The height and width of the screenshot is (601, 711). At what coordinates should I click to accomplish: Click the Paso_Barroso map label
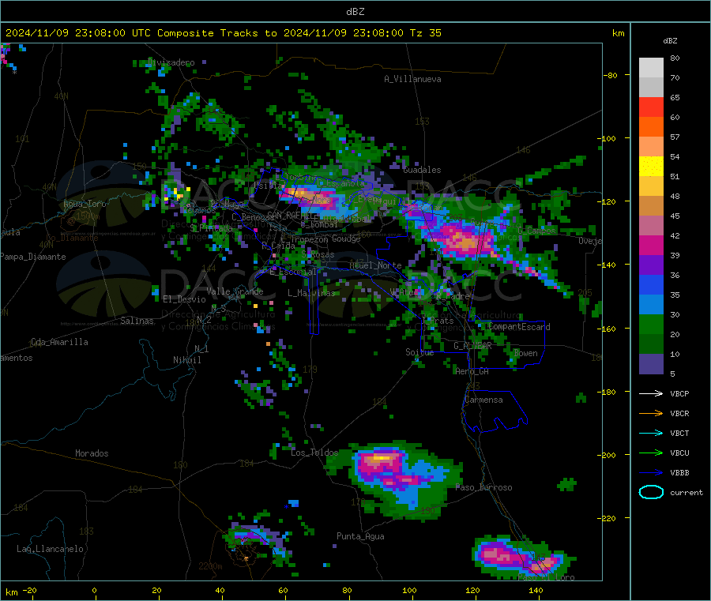[483, 487]
